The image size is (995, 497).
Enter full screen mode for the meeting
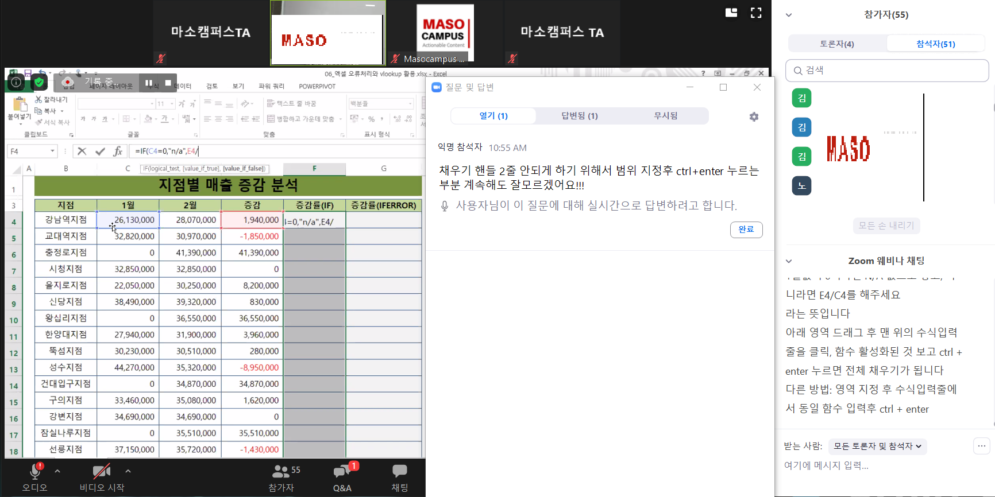pos(756,13)
